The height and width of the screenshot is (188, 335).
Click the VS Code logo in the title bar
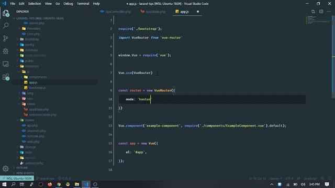click(x=4, y=4)
